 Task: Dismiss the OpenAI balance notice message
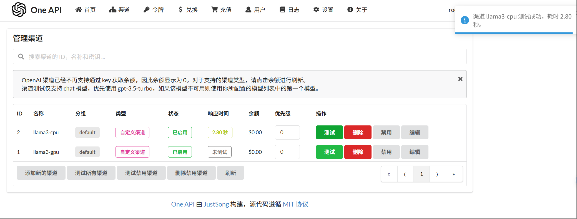pos(460,79)
